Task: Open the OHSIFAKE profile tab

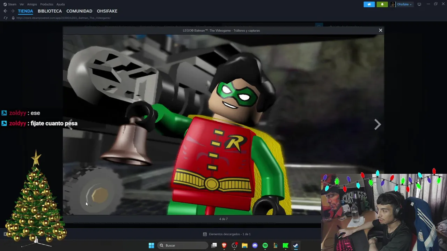Action: point(107,11)
